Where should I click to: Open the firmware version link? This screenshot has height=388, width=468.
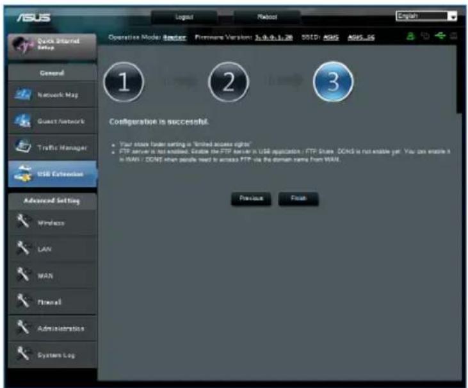[x=274, y=37]
